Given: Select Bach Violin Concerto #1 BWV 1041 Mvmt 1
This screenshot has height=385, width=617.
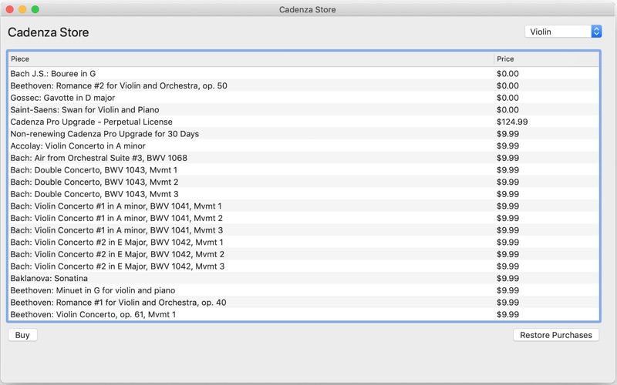Looking at the screenshot, I should [303, 206].
